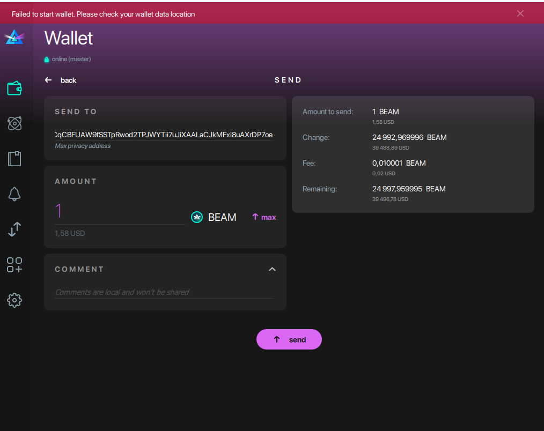Click the BEAM asset coin icon
Image resolution: width=544 pixels, height=431 pixels.
click(x=196, y=217)
